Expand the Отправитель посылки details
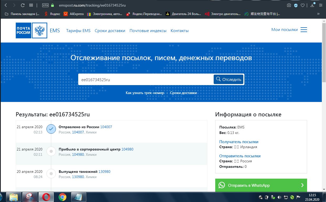This screenshot has height=202, width=326. point(240,156)
